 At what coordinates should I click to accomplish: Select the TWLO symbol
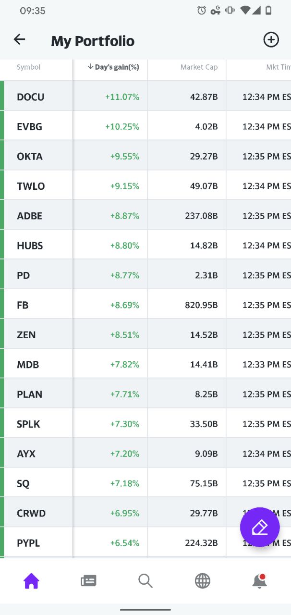[x=31, y=186]
